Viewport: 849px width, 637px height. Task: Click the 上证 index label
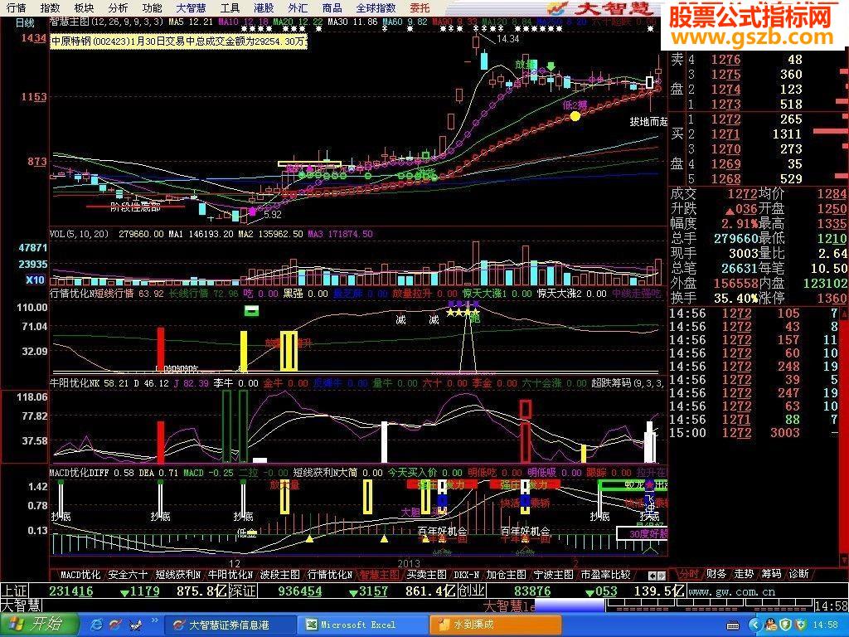pos(14,591)
